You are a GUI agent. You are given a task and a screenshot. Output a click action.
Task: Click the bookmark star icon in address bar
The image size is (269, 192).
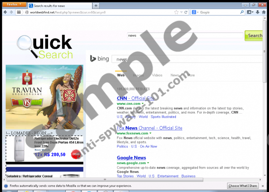[176, 12]
